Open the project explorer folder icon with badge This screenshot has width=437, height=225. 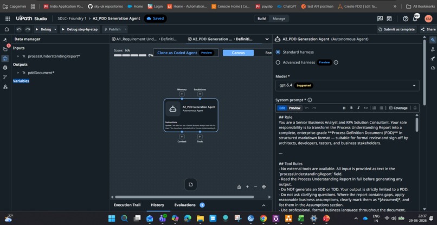pos(5,49)
